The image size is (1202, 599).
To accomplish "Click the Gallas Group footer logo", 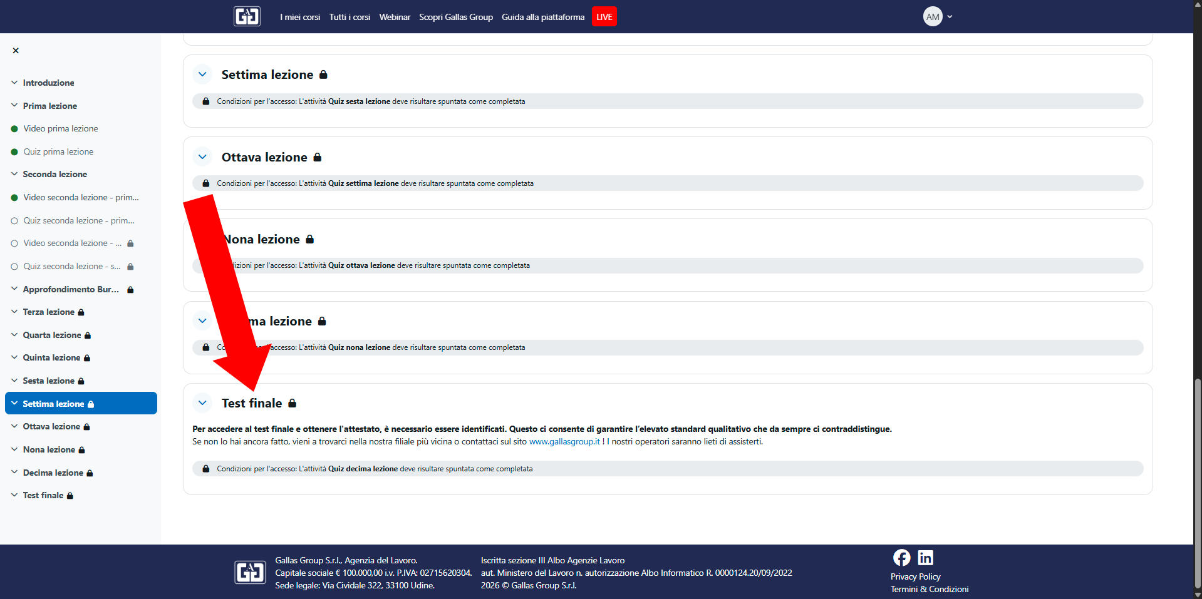I will point(250,572).
